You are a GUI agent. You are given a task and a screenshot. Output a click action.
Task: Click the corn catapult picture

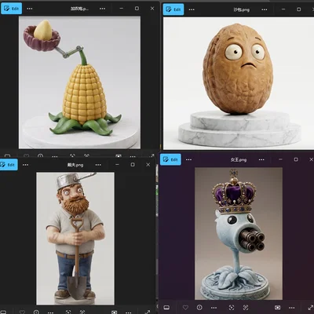click(79, 82)
